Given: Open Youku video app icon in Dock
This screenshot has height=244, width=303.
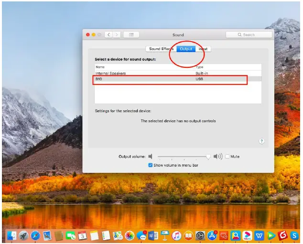Looking at the screenshot, I should 248,236.
